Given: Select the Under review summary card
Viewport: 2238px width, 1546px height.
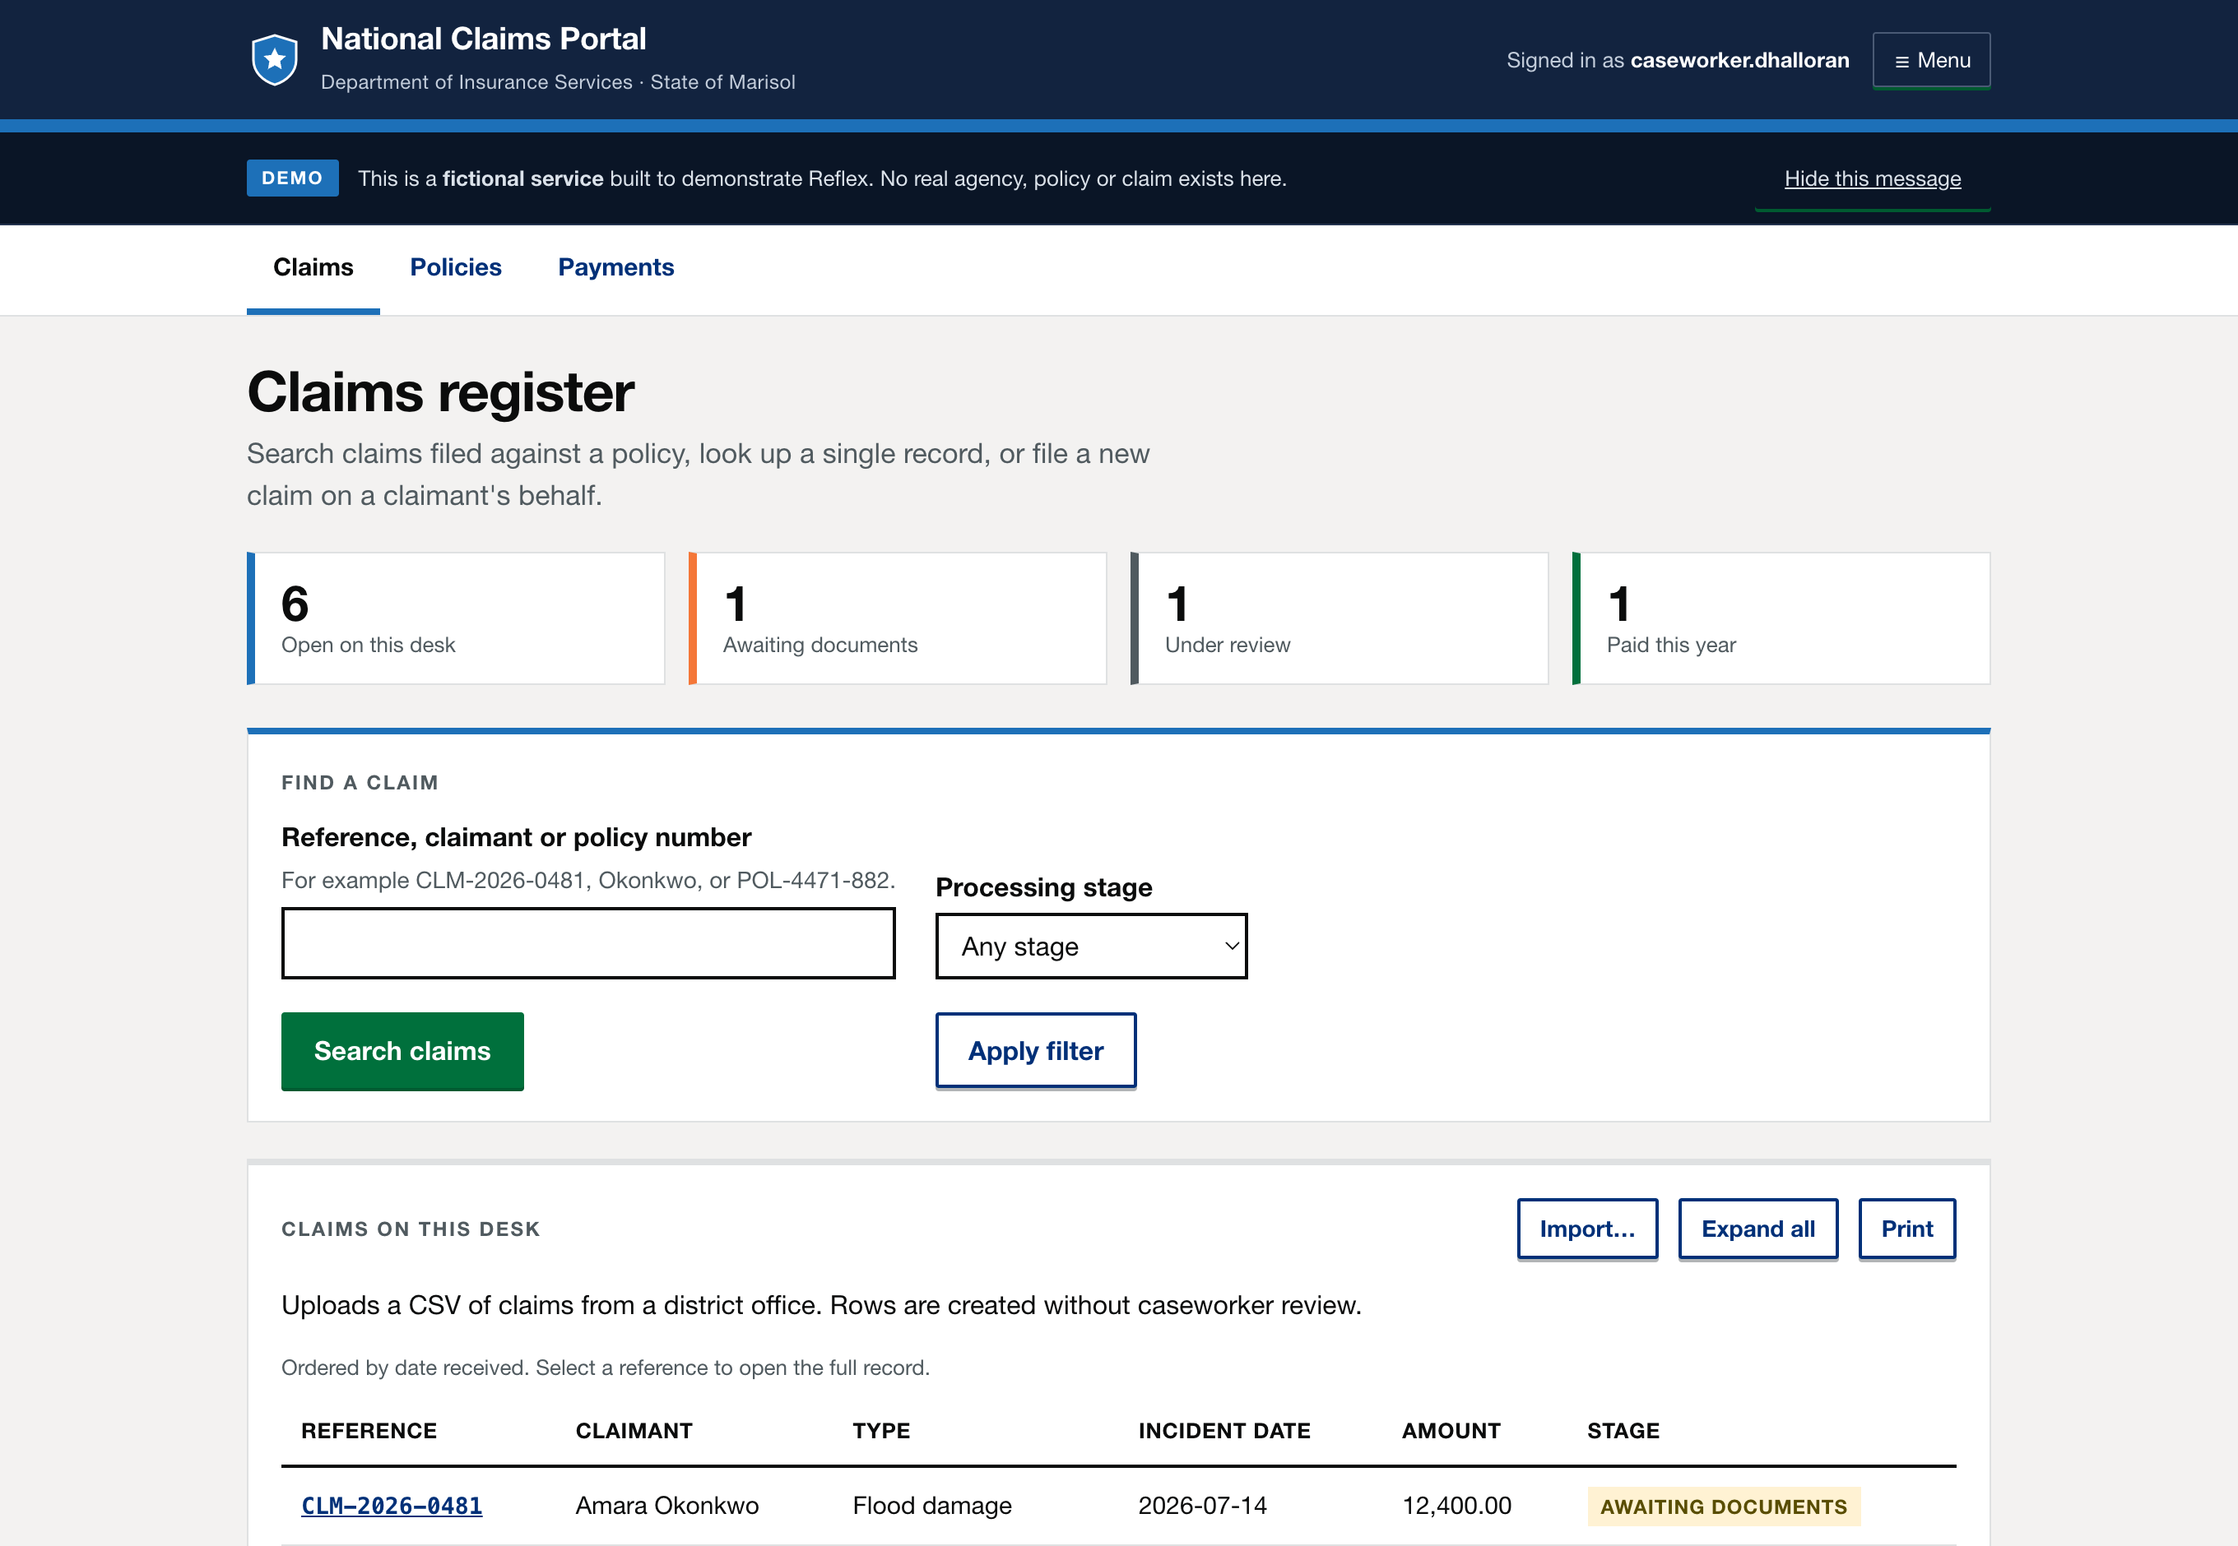Looking at the screenshot, I should coord(1340,618).
